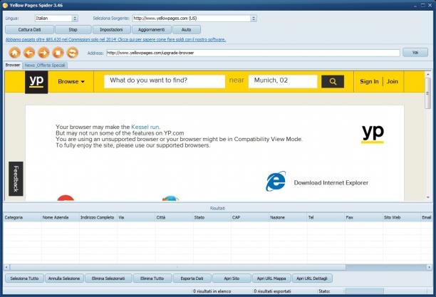Click the large YP logo in notice box
This screenshot has width=436, height=297.
[373, 134]
